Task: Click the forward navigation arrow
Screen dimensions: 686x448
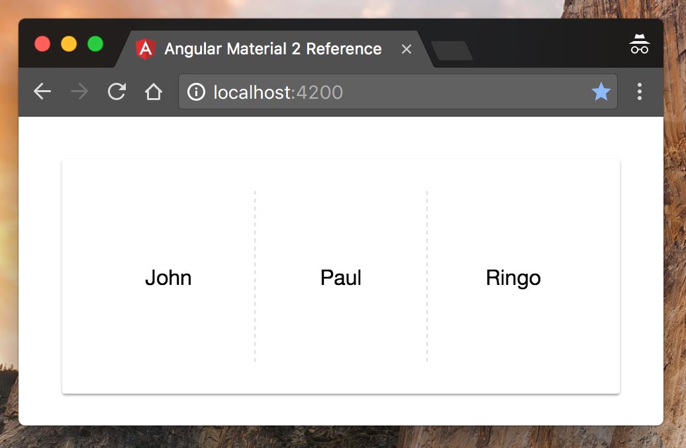Action: pyautogui.click(x=79, y=91)
